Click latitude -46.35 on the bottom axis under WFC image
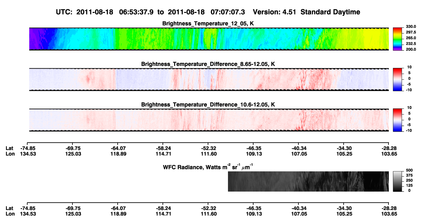 (x=253, y=208)
